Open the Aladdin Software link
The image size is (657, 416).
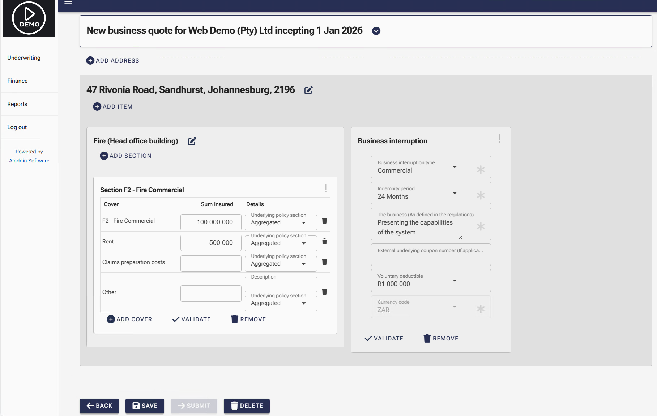point(29,161)
